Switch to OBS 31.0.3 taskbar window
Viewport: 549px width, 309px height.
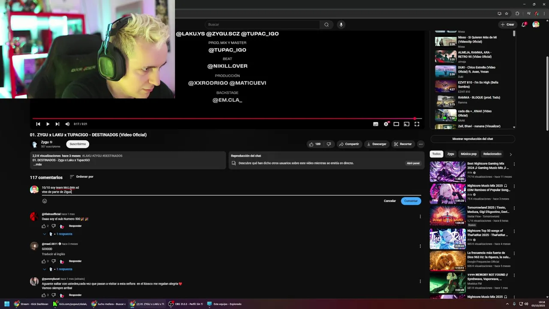click(186, 304)
